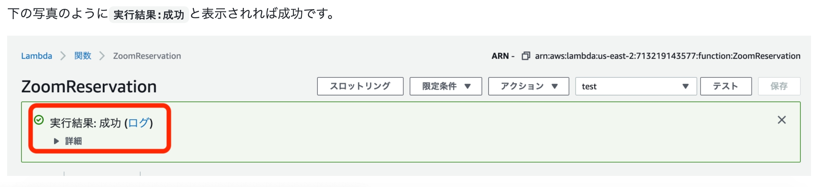The width and height of the screenshot is (819, 187).
Task: Click the ZoomReservation function heading
Action: [89, 87]
